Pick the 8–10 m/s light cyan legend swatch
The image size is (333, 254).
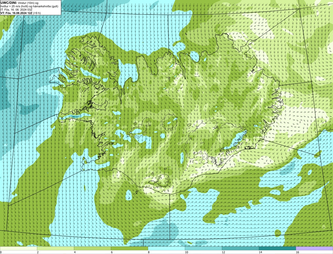(166, 249)
